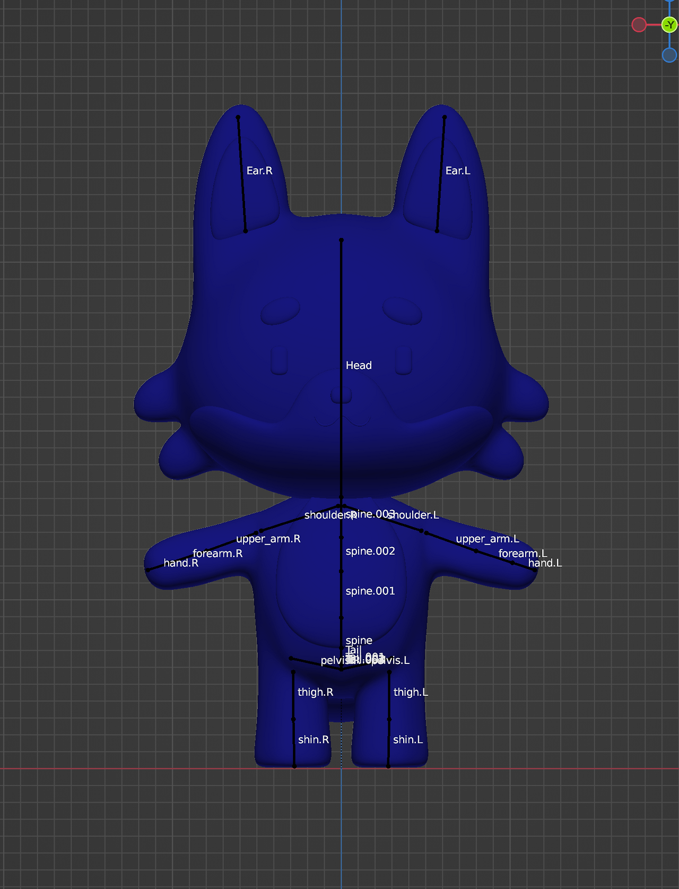Viewport: 679px width, 889px height.
Task: Click the thigh.L bone label
Action: coord(411,692)
